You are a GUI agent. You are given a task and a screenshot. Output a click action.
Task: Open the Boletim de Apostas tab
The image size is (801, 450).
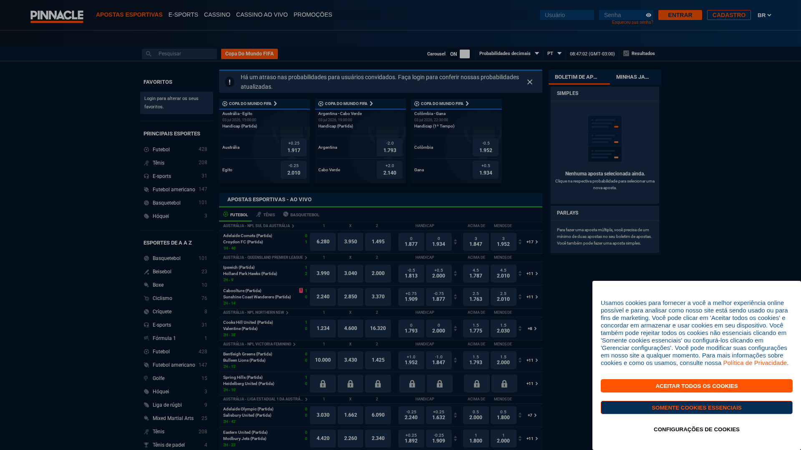coord(579,77)
